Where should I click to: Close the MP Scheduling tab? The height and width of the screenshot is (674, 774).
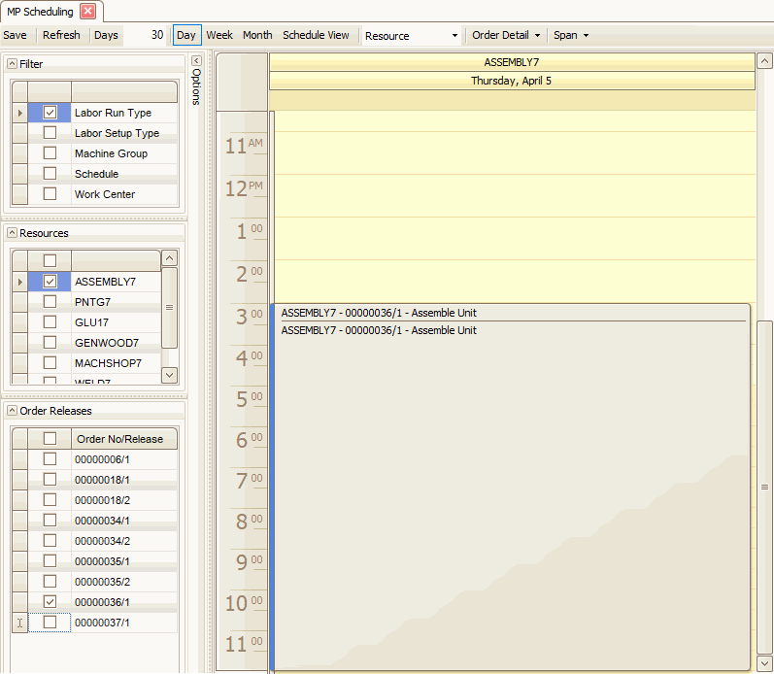tap(87, 12)
